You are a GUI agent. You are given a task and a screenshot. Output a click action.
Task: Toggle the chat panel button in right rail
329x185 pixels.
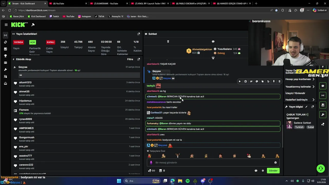click(x=323, y=86)
